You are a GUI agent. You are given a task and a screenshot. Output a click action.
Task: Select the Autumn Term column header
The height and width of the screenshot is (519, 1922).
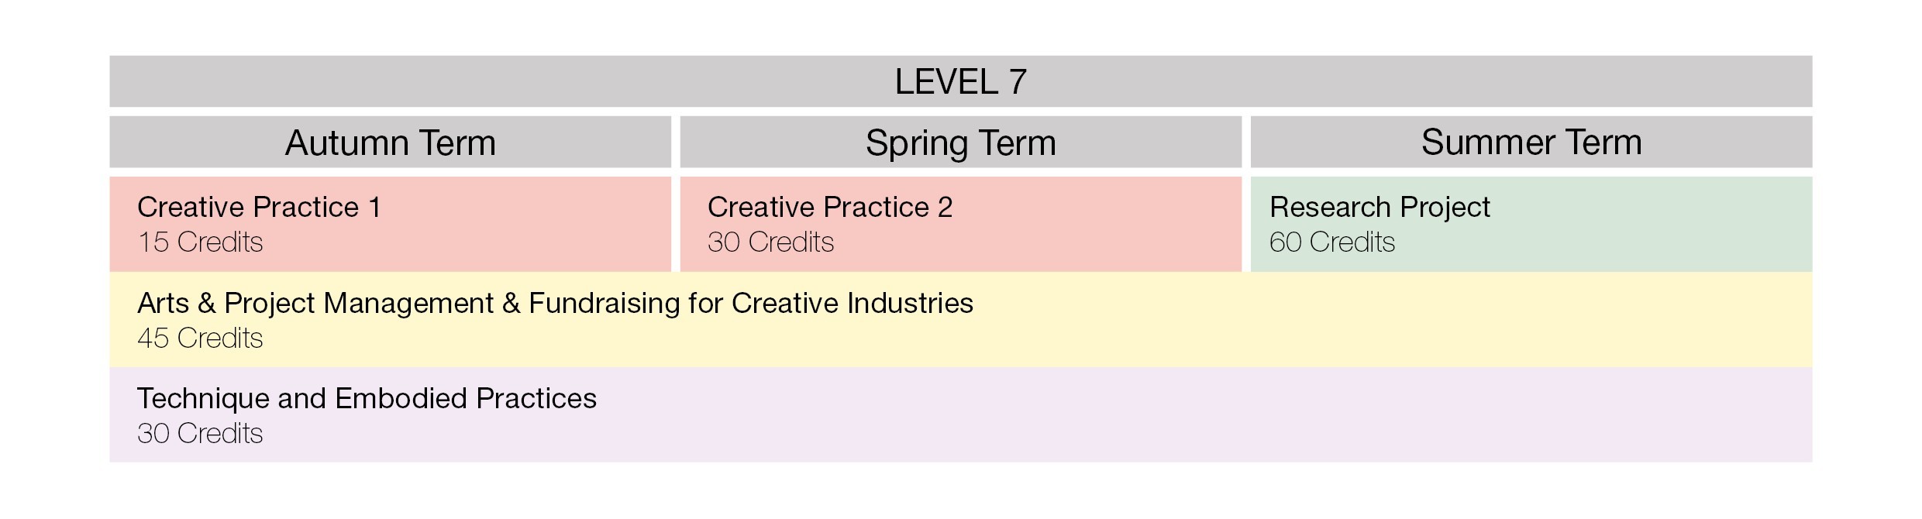[x=390, y=143]
